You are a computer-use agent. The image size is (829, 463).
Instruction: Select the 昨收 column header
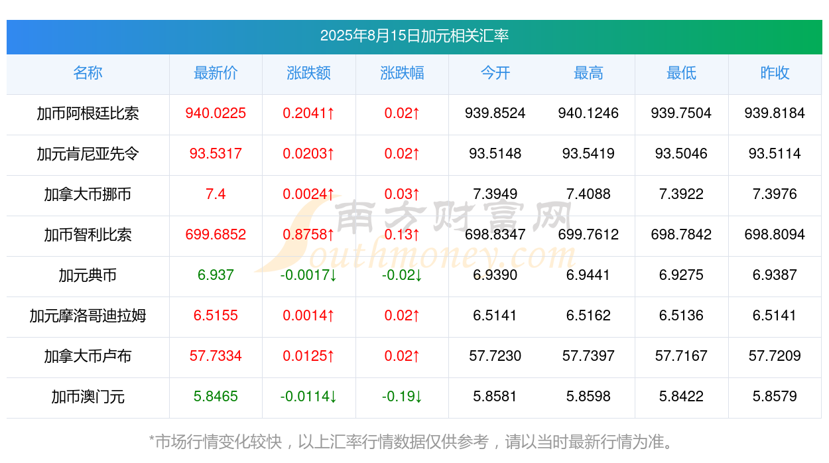click(775, 73)
